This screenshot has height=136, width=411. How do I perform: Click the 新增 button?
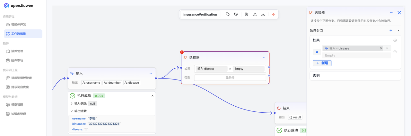point(322,63)
